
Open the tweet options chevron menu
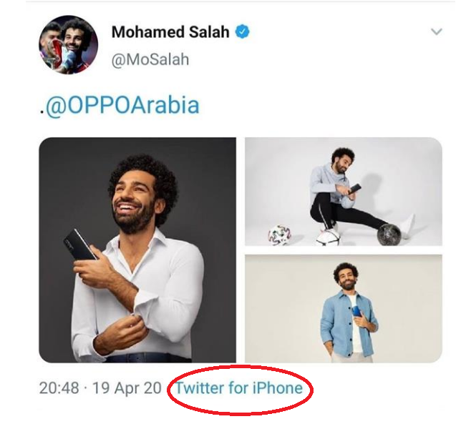[436, 31]
